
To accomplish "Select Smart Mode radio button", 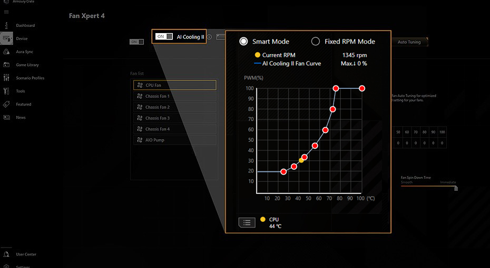I will tap(243, 42).
